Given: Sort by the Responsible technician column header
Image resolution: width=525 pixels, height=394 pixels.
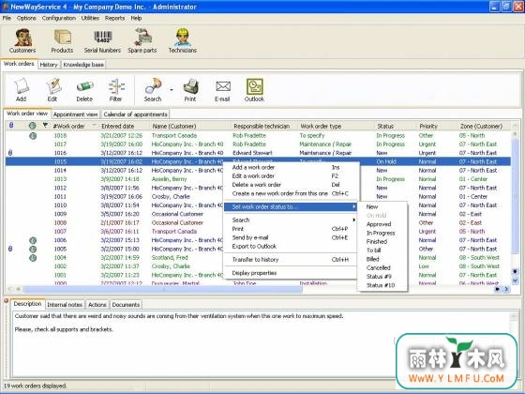Looking at the screenshot, I should (x=263, y=126).
